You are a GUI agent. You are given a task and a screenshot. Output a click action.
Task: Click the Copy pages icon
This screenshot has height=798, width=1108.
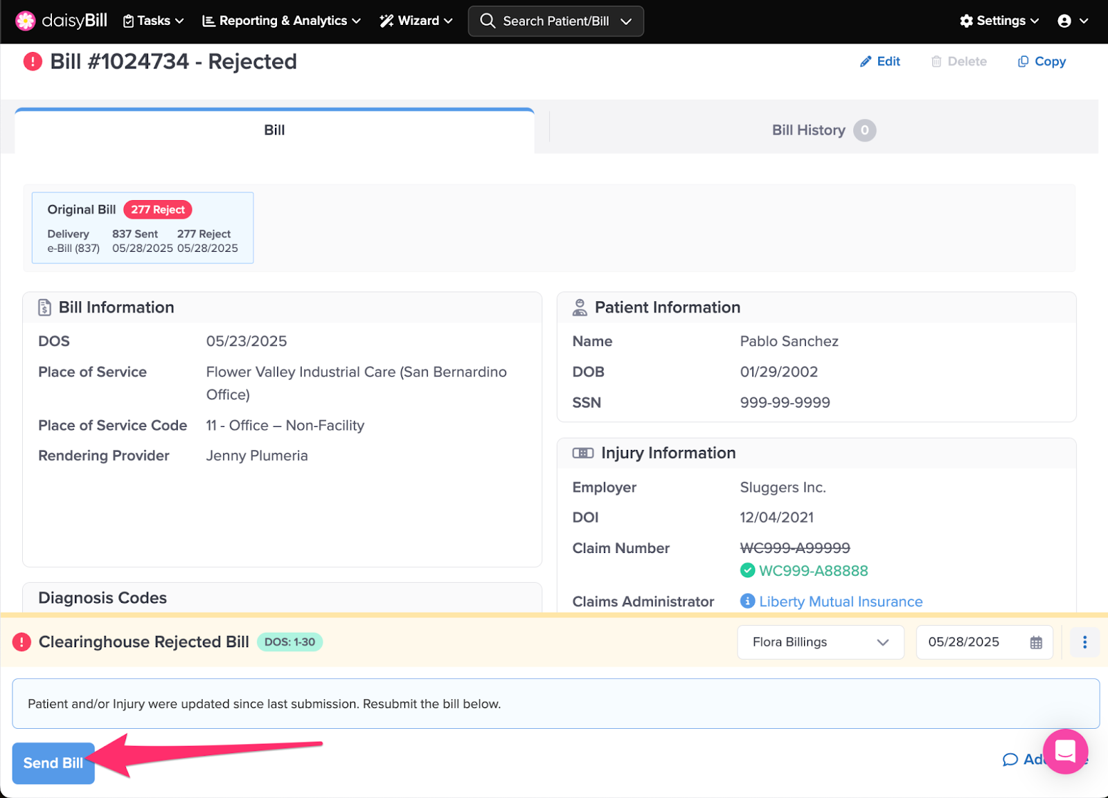pos(1023,62)
